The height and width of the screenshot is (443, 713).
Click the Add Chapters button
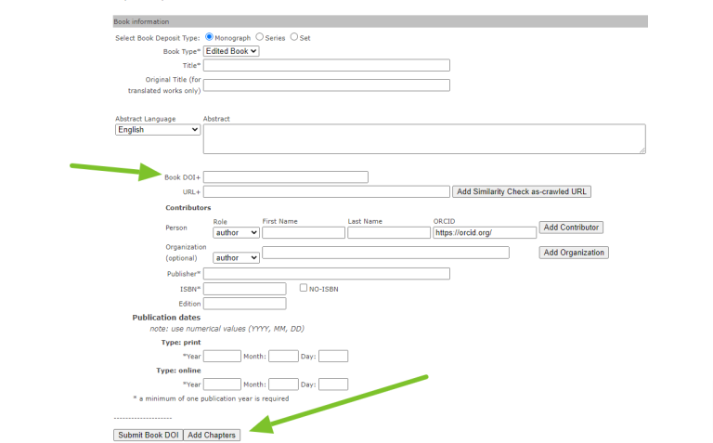click(212, 435)
